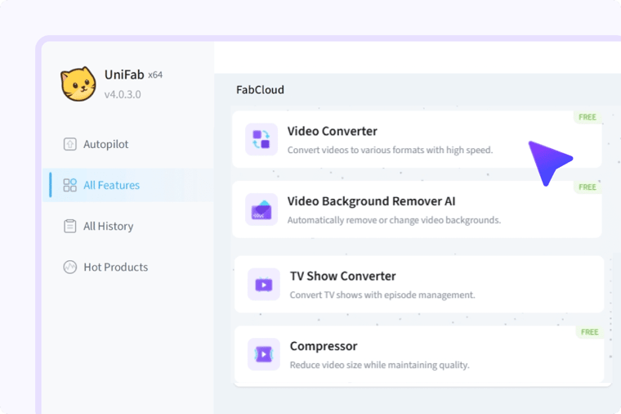Click 'Reduce video size while maintaining quality' text
Viewport: 621px width, 414px height.
click(x=379, y=365)
